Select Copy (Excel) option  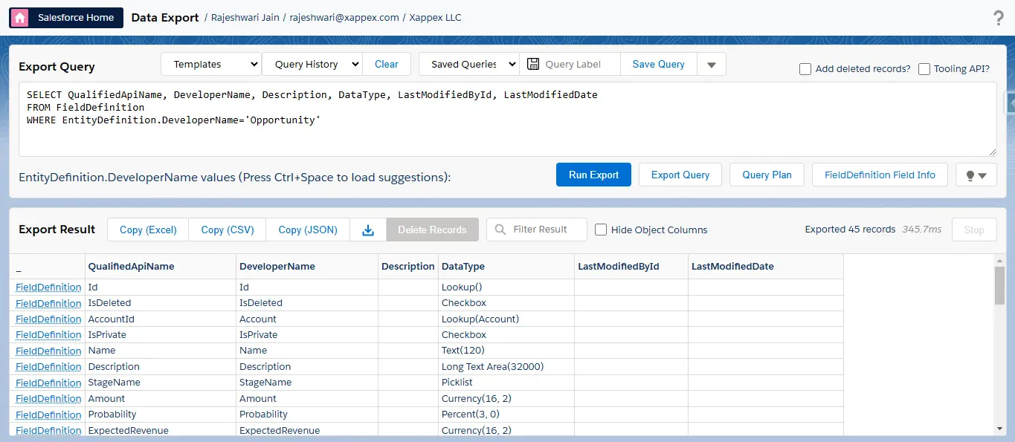point(148,230)
